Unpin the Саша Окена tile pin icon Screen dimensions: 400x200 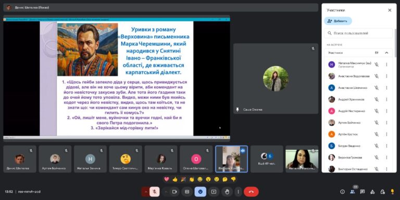click(238, 110)
